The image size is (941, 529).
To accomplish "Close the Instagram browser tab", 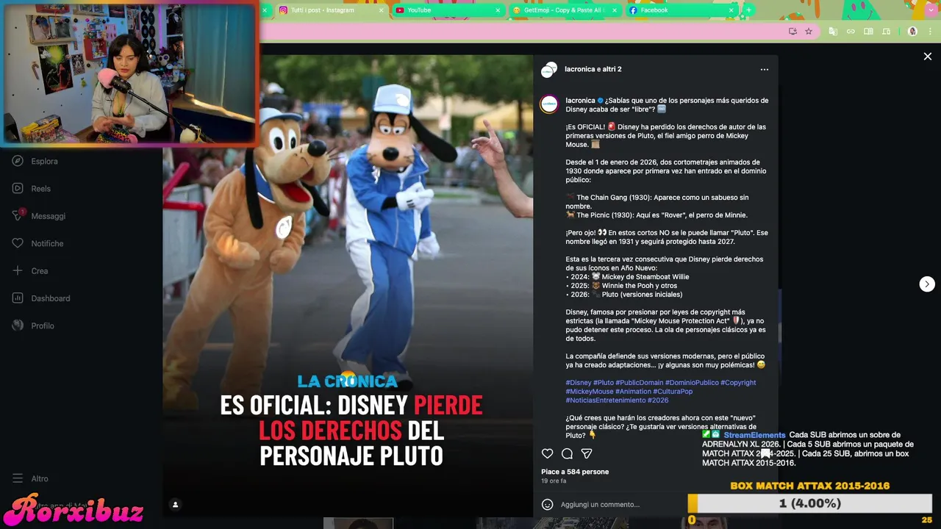I will coord(382,10).
